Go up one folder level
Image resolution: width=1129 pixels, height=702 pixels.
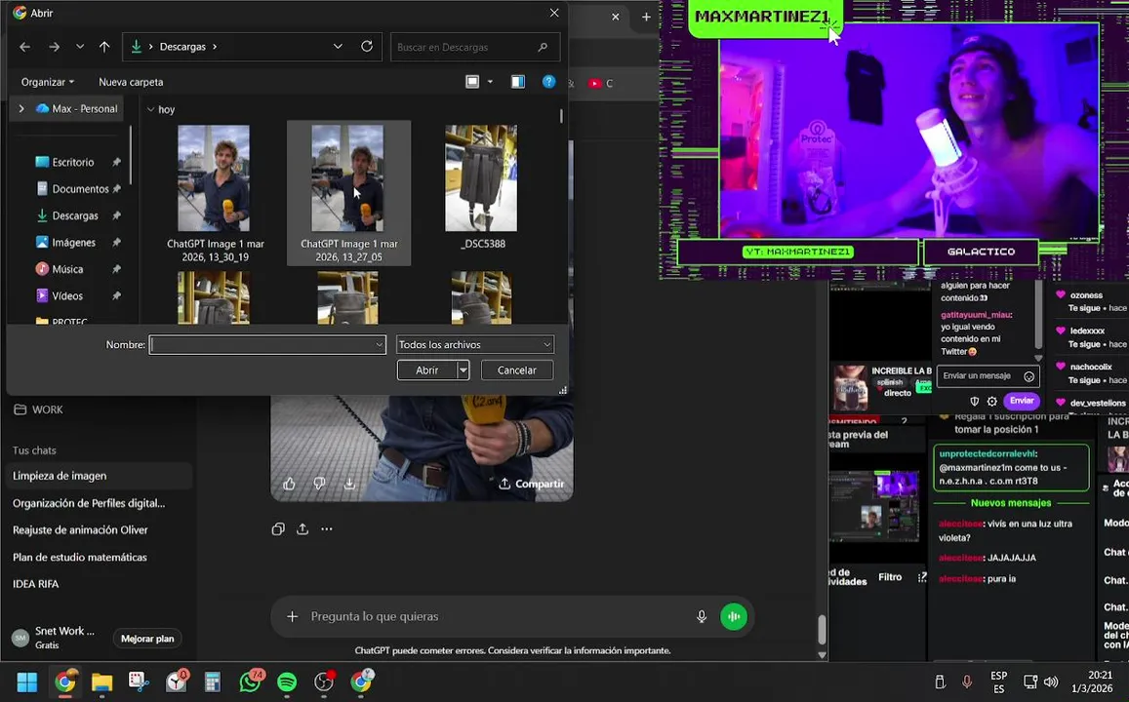104,47
